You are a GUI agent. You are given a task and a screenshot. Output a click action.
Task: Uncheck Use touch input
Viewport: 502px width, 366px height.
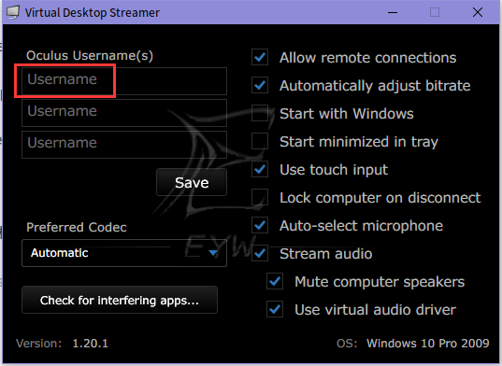pyautogui.click(x=260, y=169)
